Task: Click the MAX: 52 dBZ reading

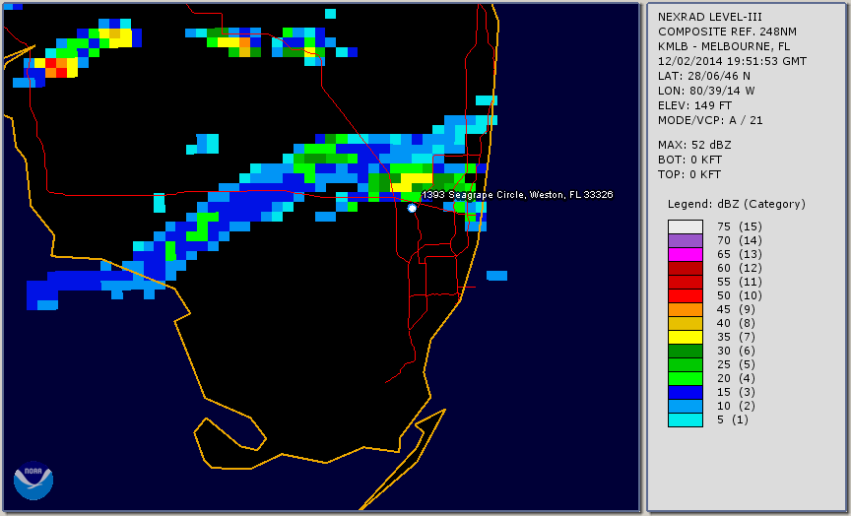Action: coord(694,145)
